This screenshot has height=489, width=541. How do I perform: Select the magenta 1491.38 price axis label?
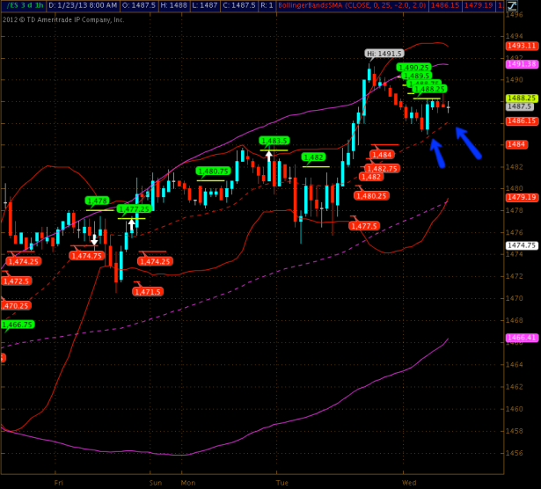click(523, 64)
